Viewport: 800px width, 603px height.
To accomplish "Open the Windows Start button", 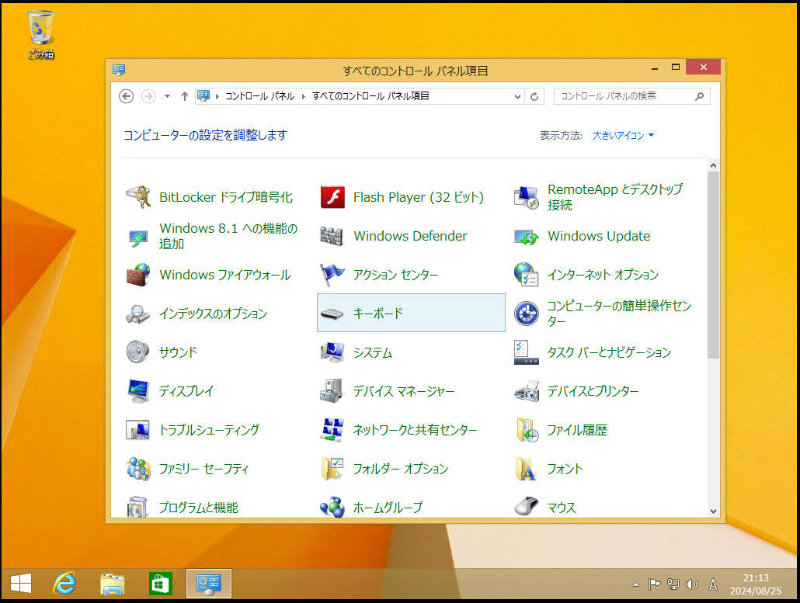I will (x=21, y=584).
